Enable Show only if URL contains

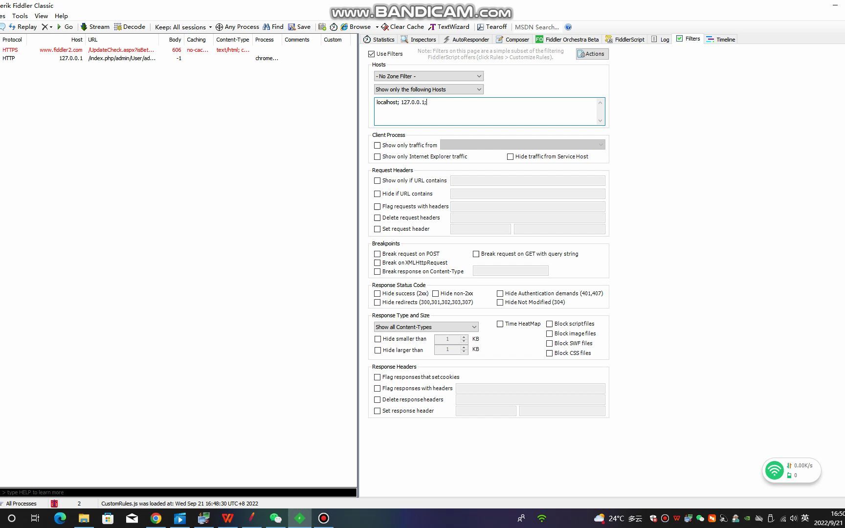coord(377,180)
